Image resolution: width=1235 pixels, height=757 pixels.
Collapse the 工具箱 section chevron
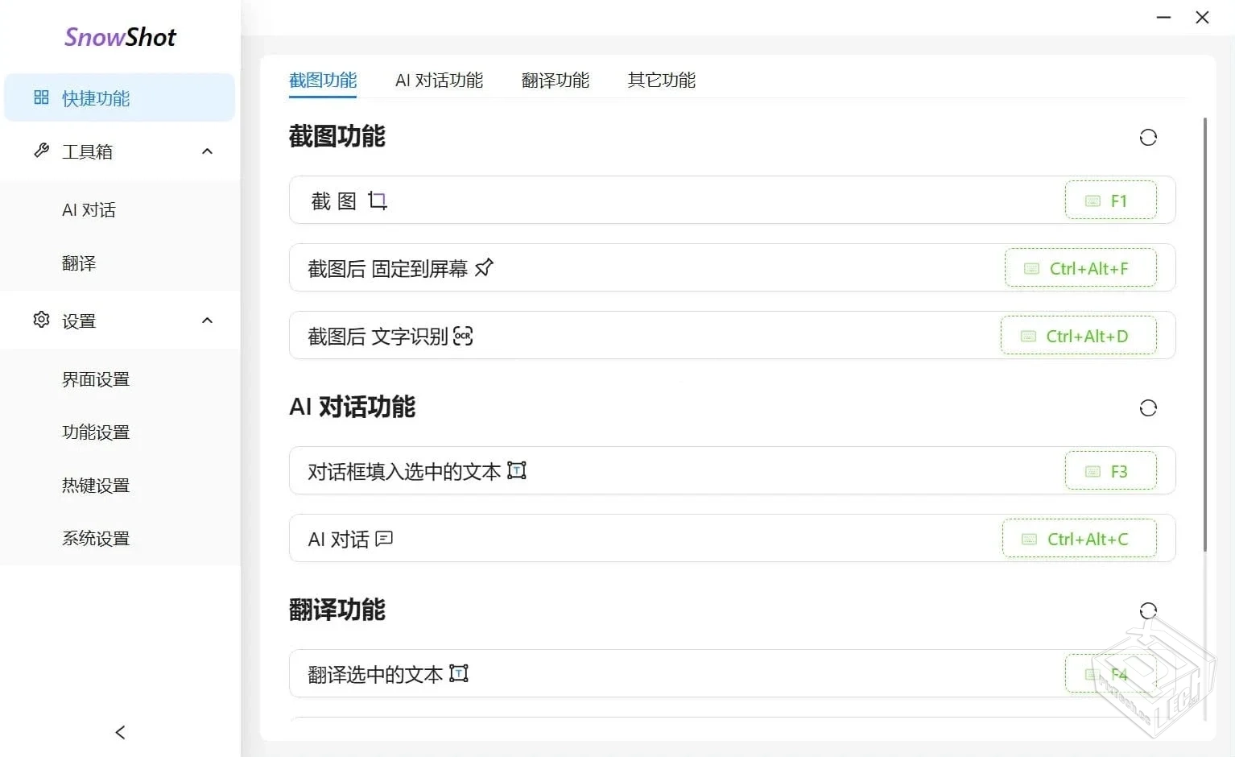coord(207,151)
